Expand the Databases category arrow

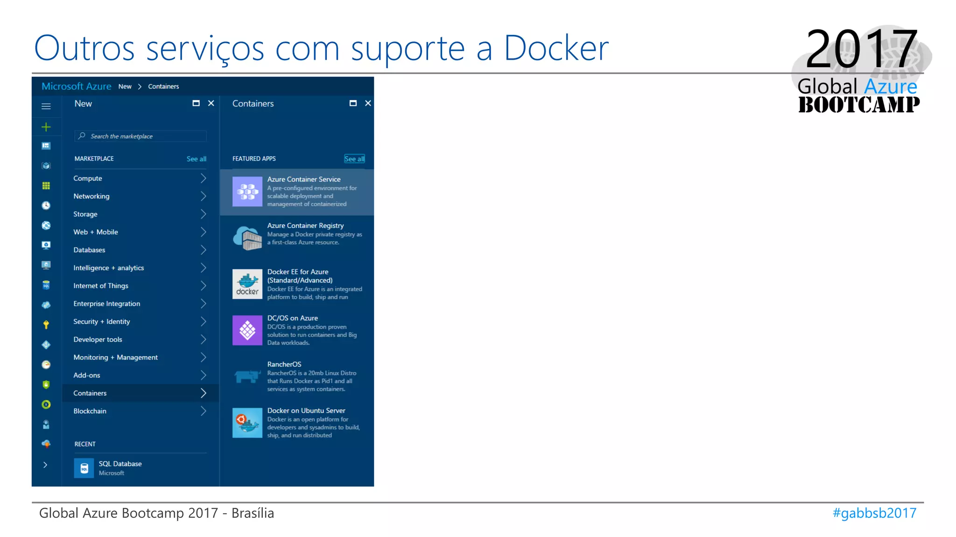click(x=203, y=250)
